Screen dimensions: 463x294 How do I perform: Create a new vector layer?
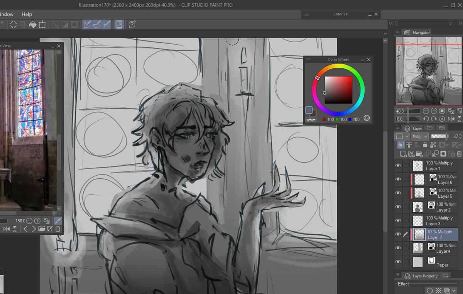tap(411, 154)
